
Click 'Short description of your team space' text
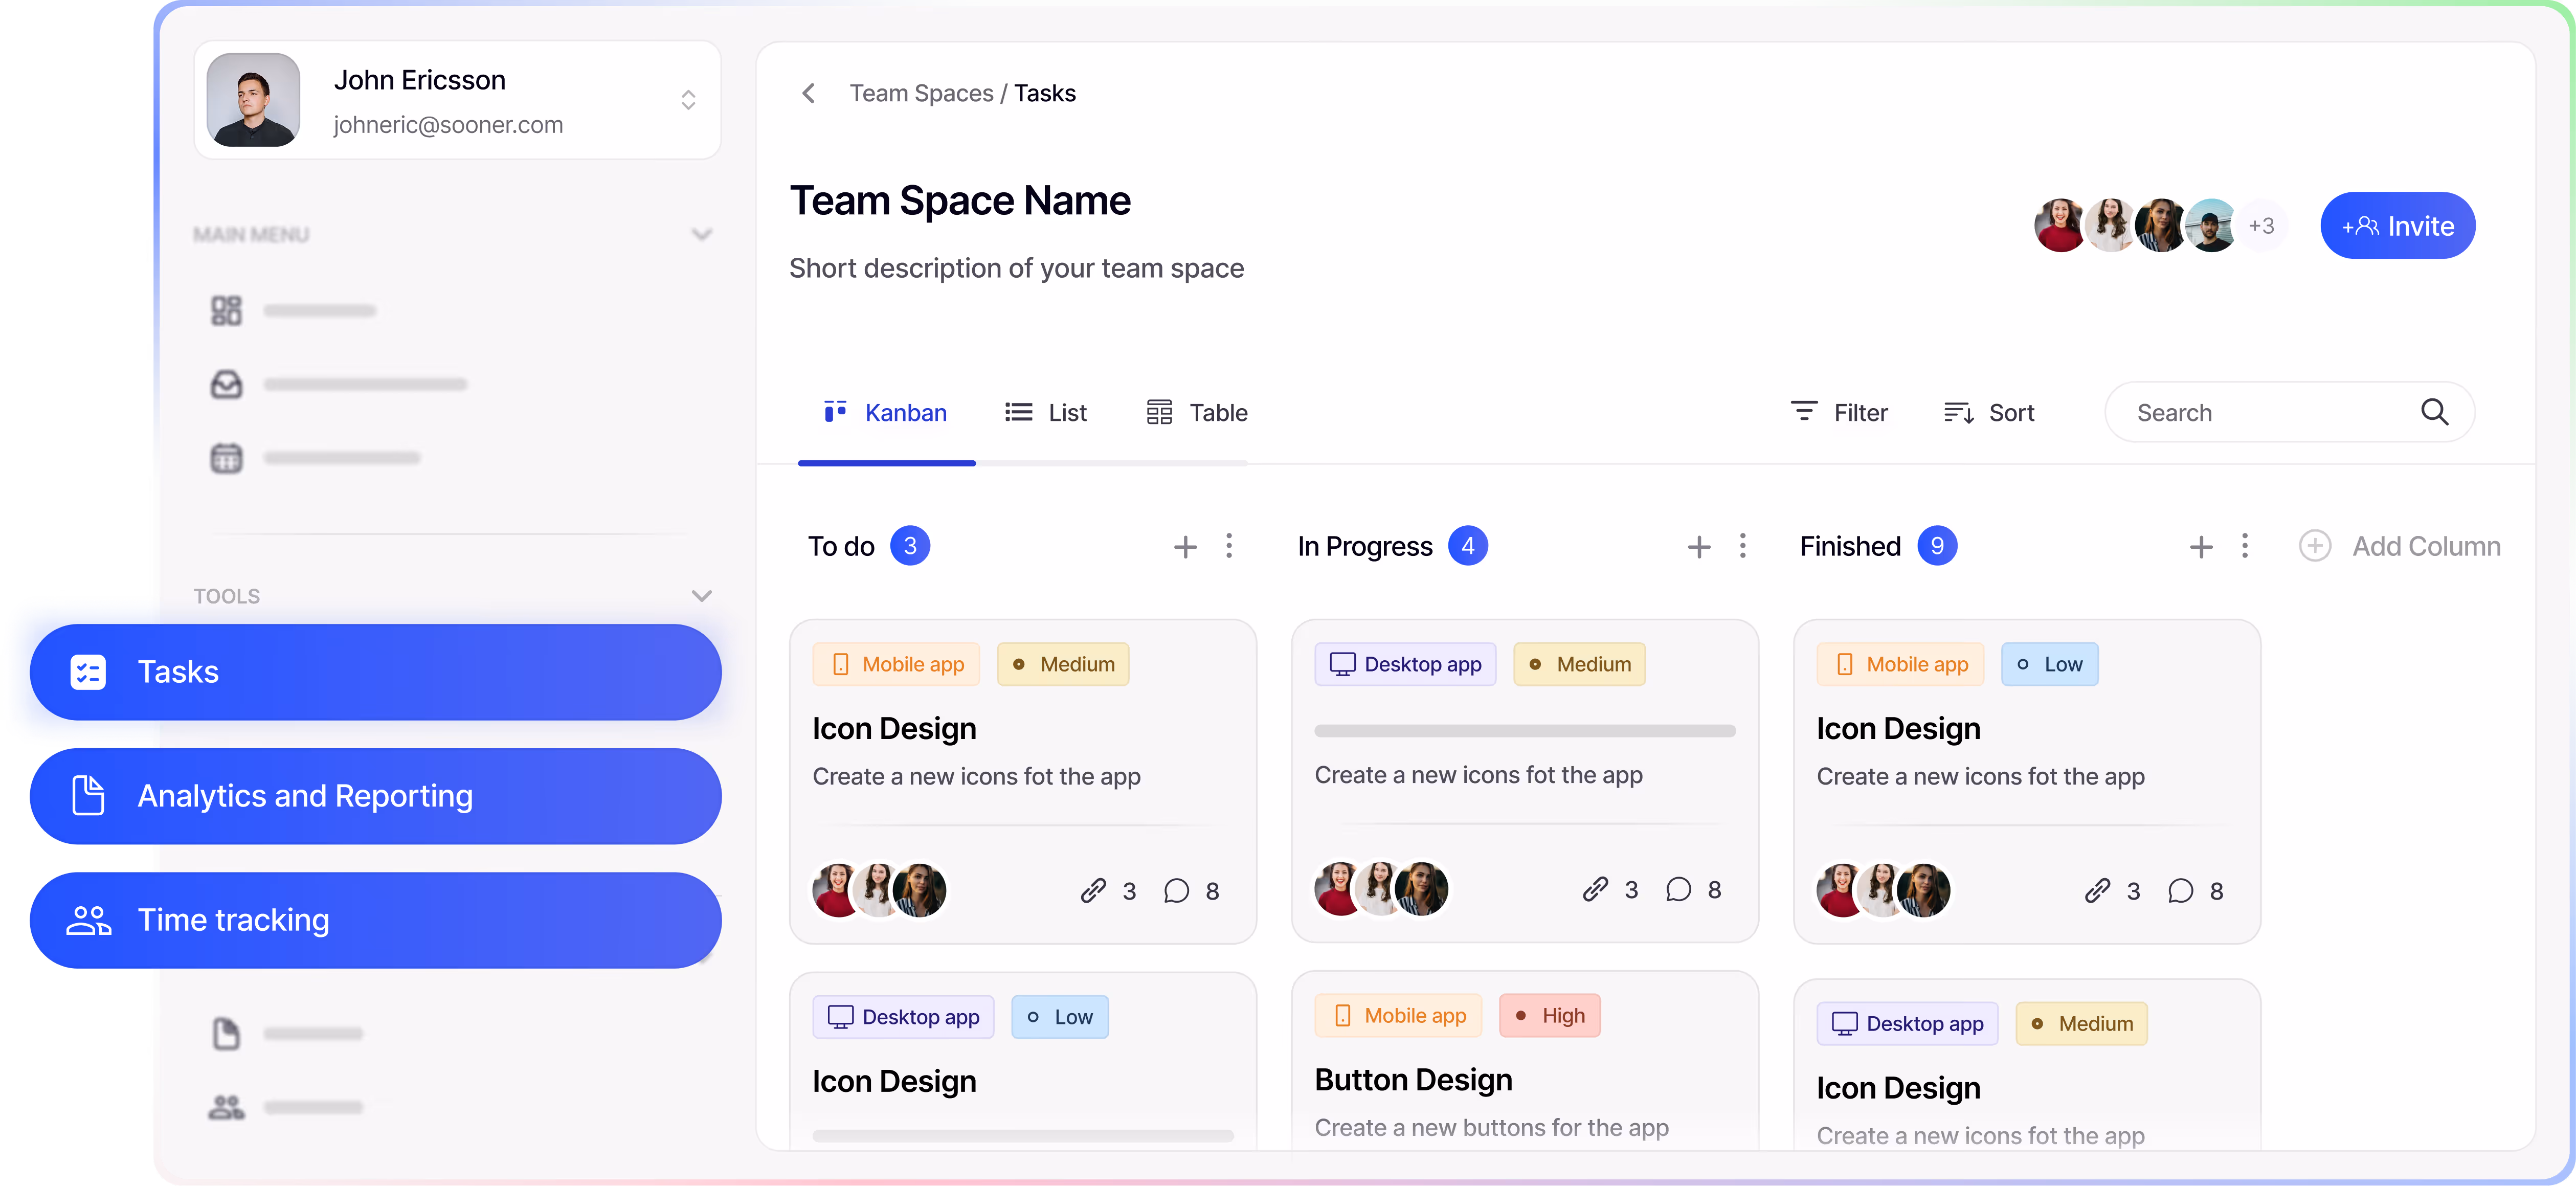pos(1016,268)
